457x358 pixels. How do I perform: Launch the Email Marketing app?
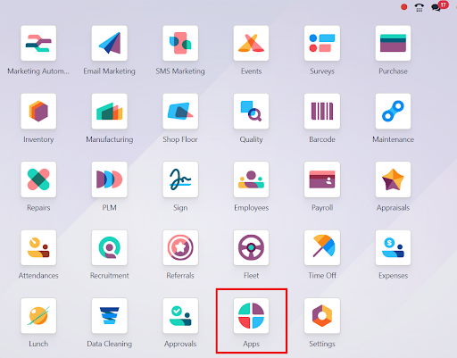(110, 43)
